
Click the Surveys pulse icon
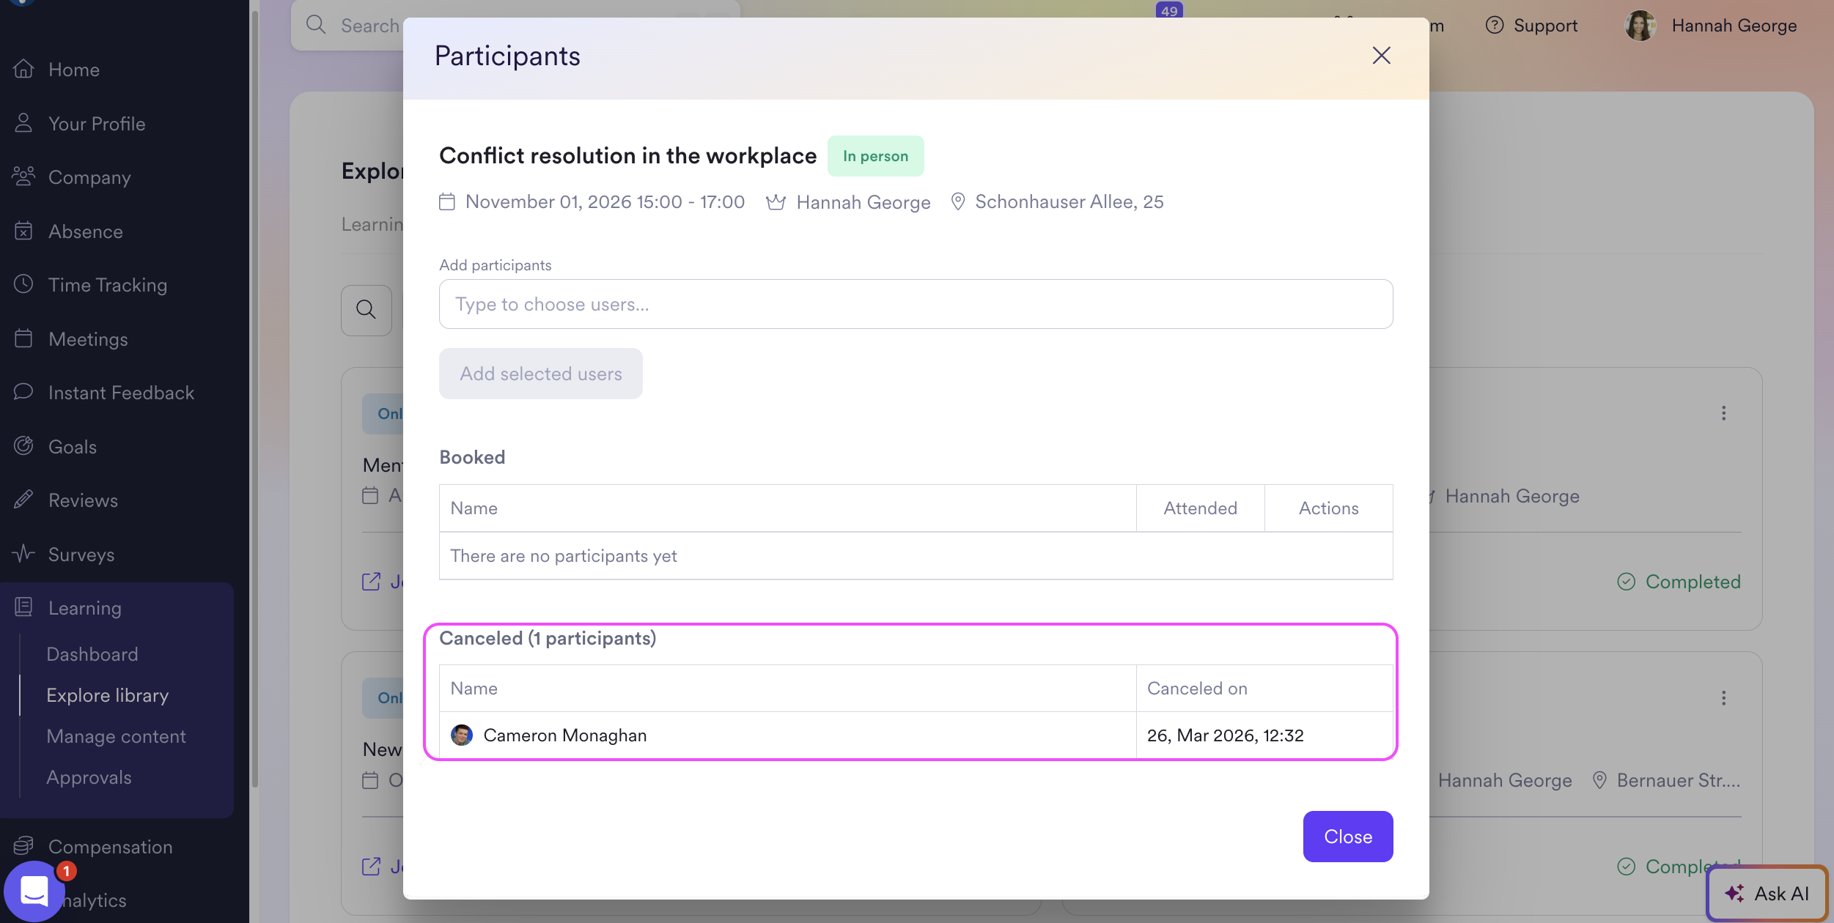click(23, 554)
